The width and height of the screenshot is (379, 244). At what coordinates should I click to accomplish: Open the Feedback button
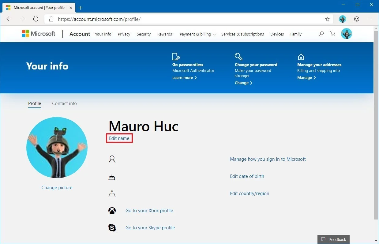334,239
